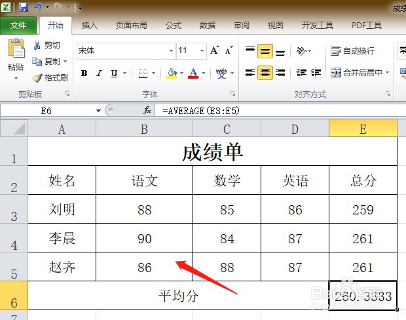Select row 6 header

click(14, 295)
